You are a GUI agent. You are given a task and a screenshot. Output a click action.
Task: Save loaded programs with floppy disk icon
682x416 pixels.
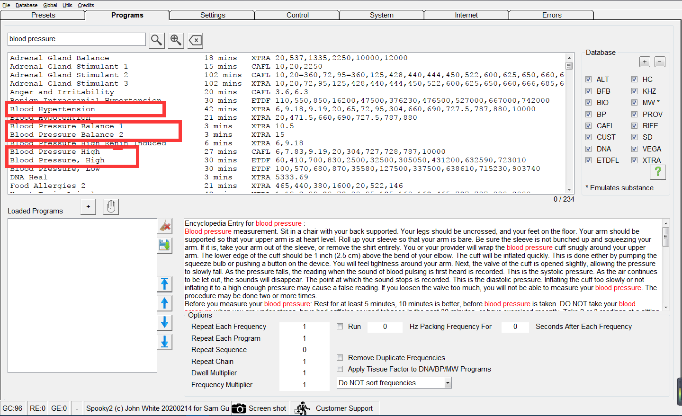pos(165,245)
